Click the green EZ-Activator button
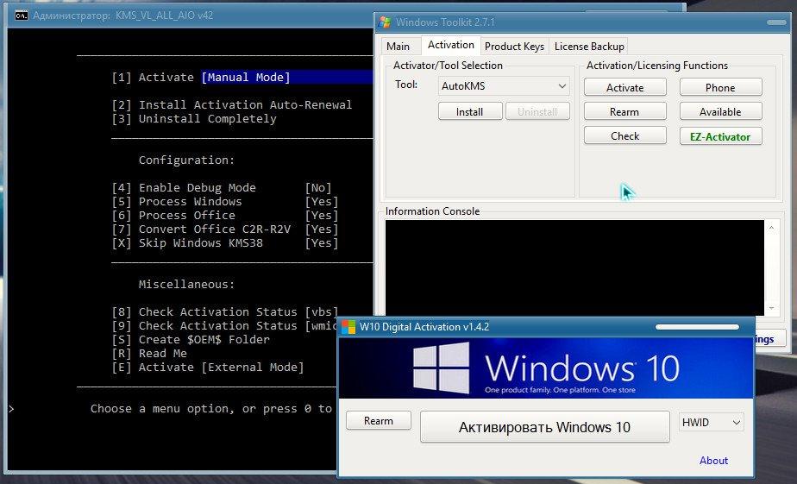Image resolution: width=797 pixels, height=484 pixels. [720, 136]
